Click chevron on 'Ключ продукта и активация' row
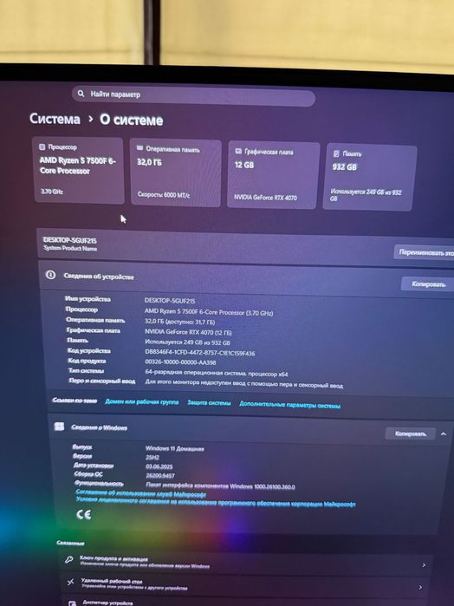 pyautogui.click(x=424, y=565)
